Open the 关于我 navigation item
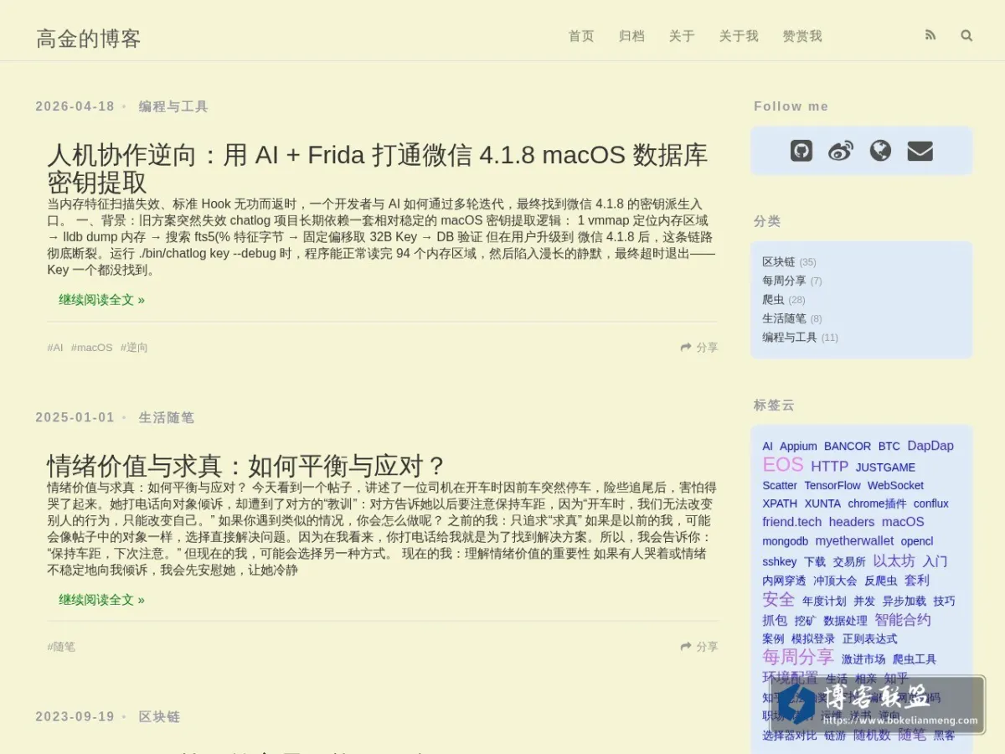 click(x=739, y=36)
